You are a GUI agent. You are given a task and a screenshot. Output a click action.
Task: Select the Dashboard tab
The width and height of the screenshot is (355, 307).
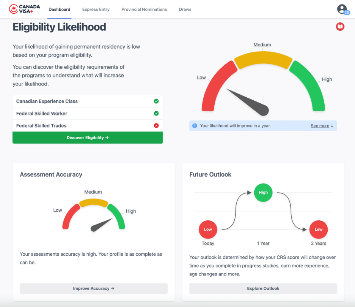click(59, 9)
